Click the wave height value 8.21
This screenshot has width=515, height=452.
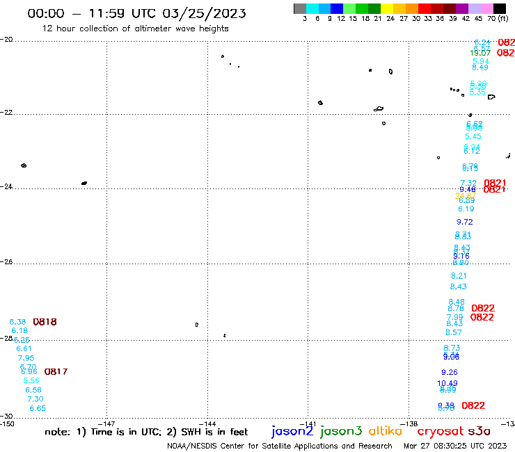[x=459, y=276]
